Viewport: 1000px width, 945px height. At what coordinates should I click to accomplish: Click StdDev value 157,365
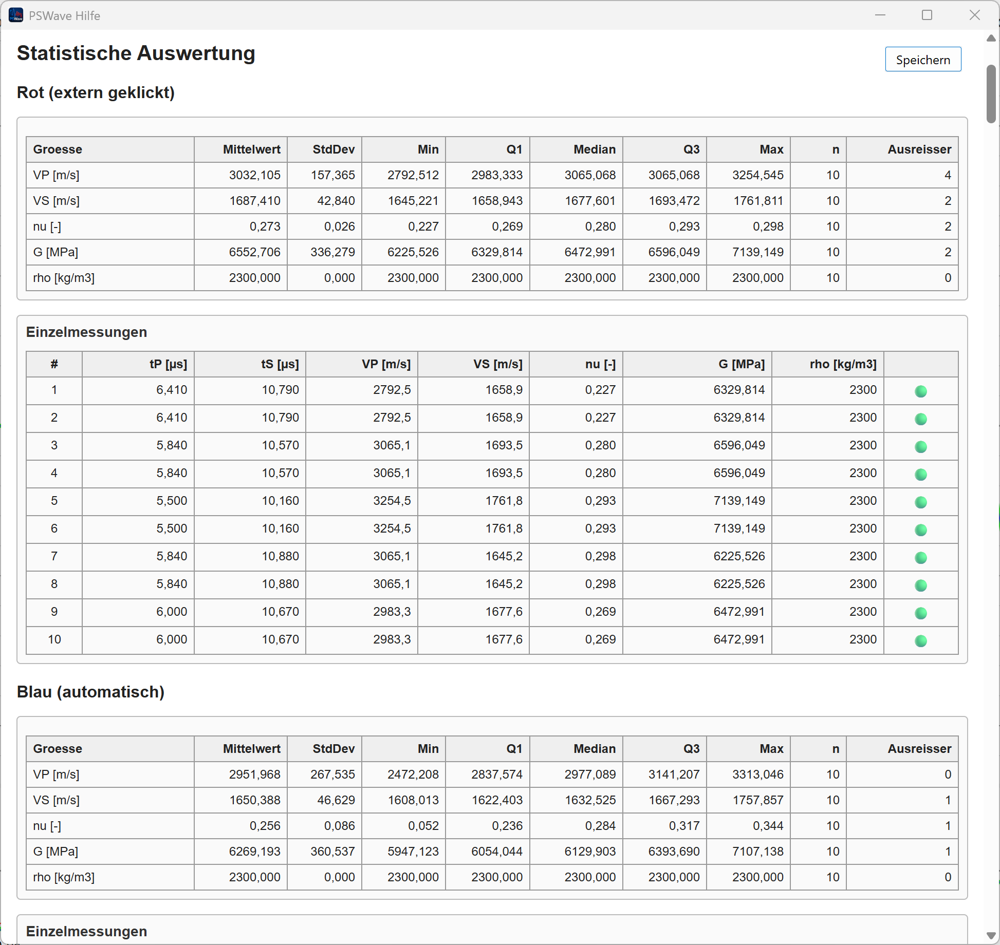(333, 175)
